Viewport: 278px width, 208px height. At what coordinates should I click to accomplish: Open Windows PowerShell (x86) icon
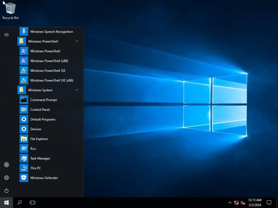pyautogui.click(x=24, y=61)
